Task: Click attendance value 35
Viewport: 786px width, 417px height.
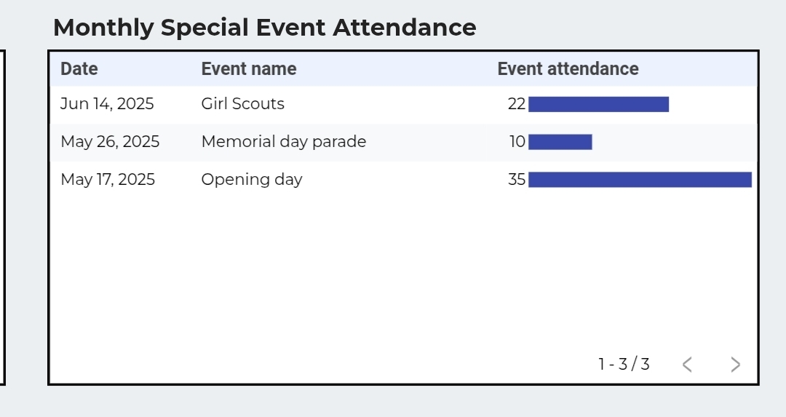Action: point(517,180)
